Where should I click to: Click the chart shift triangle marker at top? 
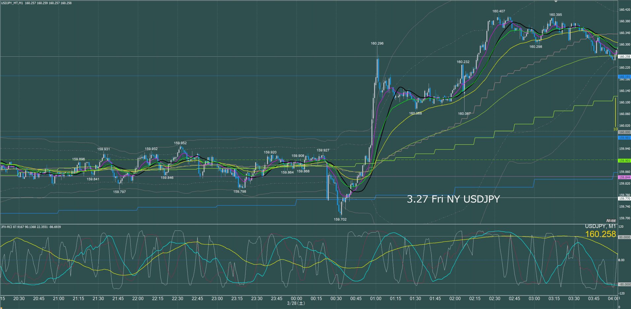556,2
